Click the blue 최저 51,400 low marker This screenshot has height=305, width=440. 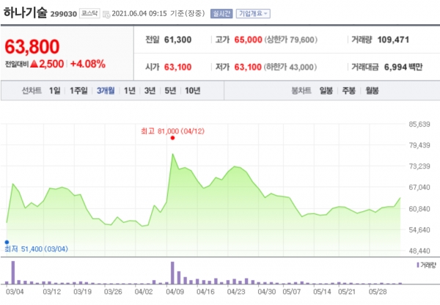click(7, 242)
